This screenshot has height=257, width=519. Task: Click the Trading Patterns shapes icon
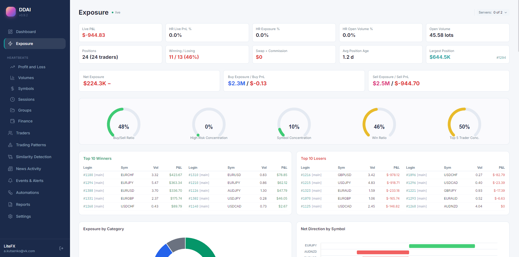click(x=10, y=145)
